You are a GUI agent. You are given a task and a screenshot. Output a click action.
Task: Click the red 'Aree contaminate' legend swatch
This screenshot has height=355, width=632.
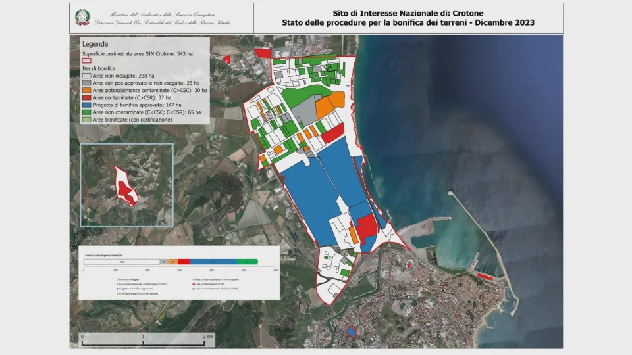(x=86, y=98)
